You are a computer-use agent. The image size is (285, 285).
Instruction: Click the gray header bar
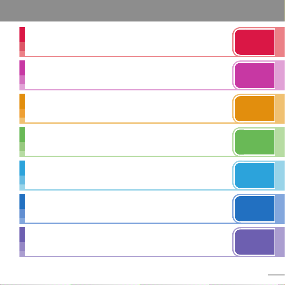coord(142,11)
